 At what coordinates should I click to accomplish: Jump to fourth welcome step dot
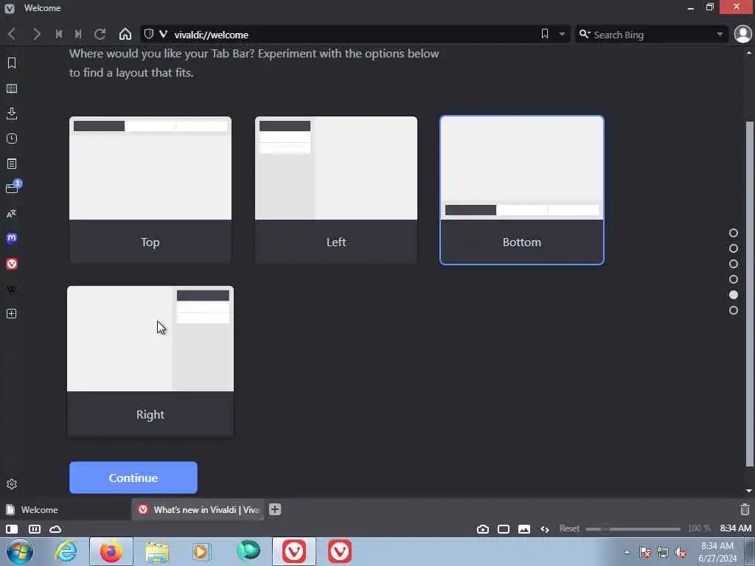point(734,279)
